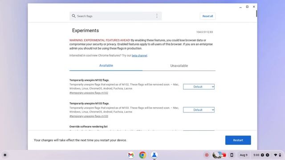Focus the Search flags input field
The width and height of the screenshot is (285, 160).
tap(115, 16)
